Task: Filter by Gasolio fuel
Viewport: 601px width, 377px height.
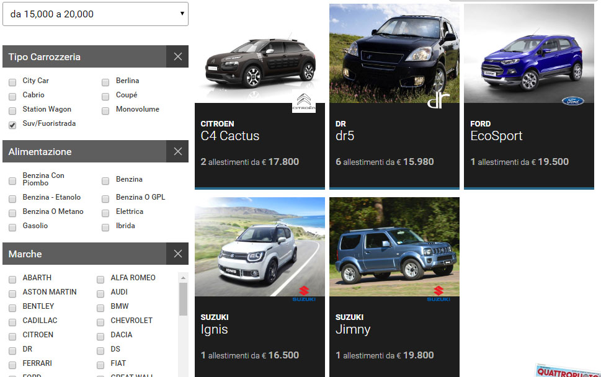Action: pyautogui.click(x=12, y=228)
